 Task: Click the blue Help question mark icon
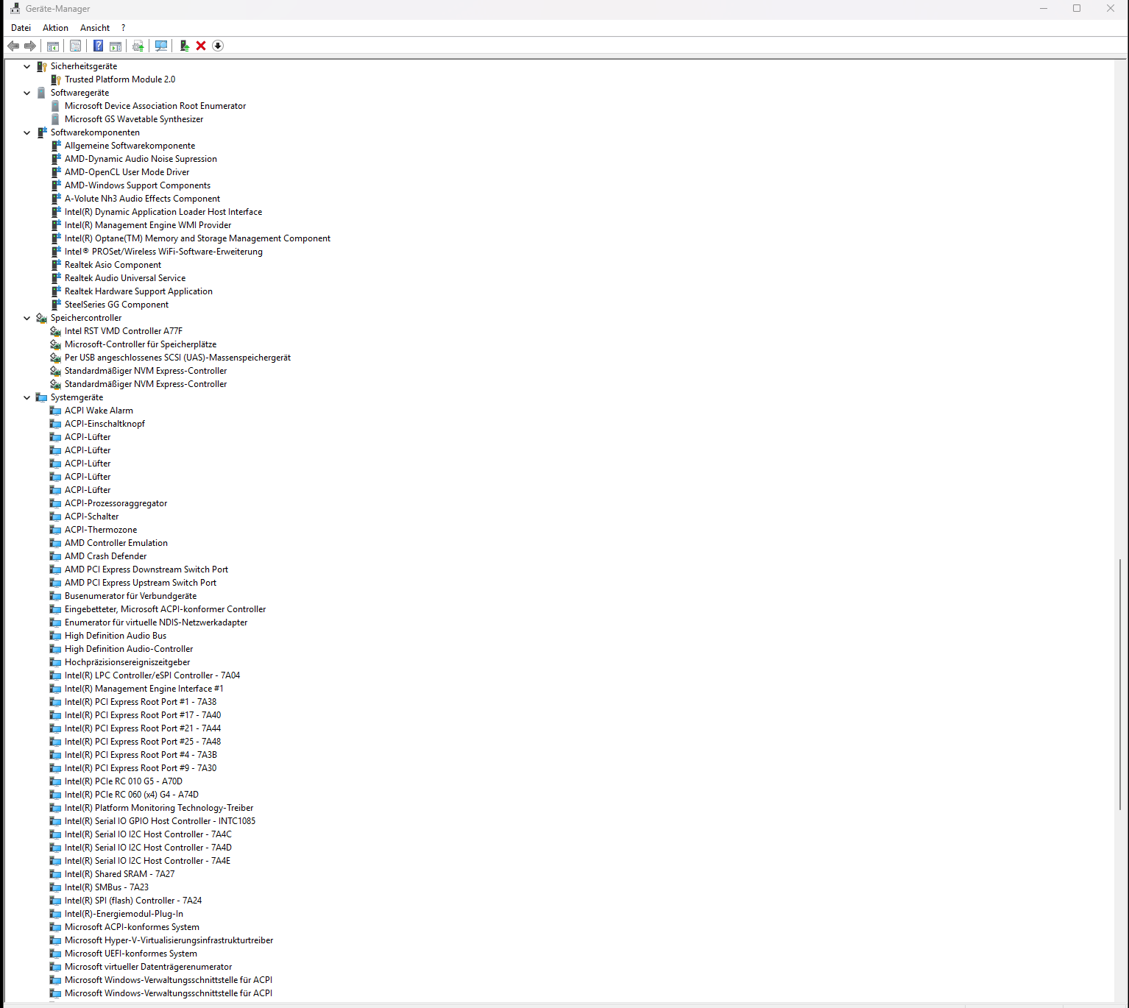[98, 46]
